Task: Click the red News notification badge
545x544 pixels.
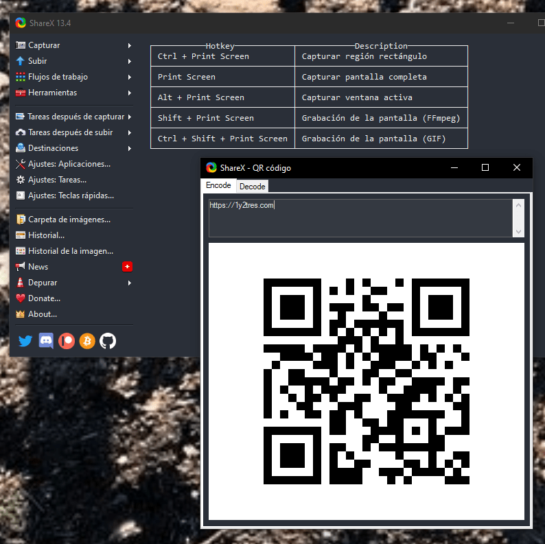Action: pos(127,267)
